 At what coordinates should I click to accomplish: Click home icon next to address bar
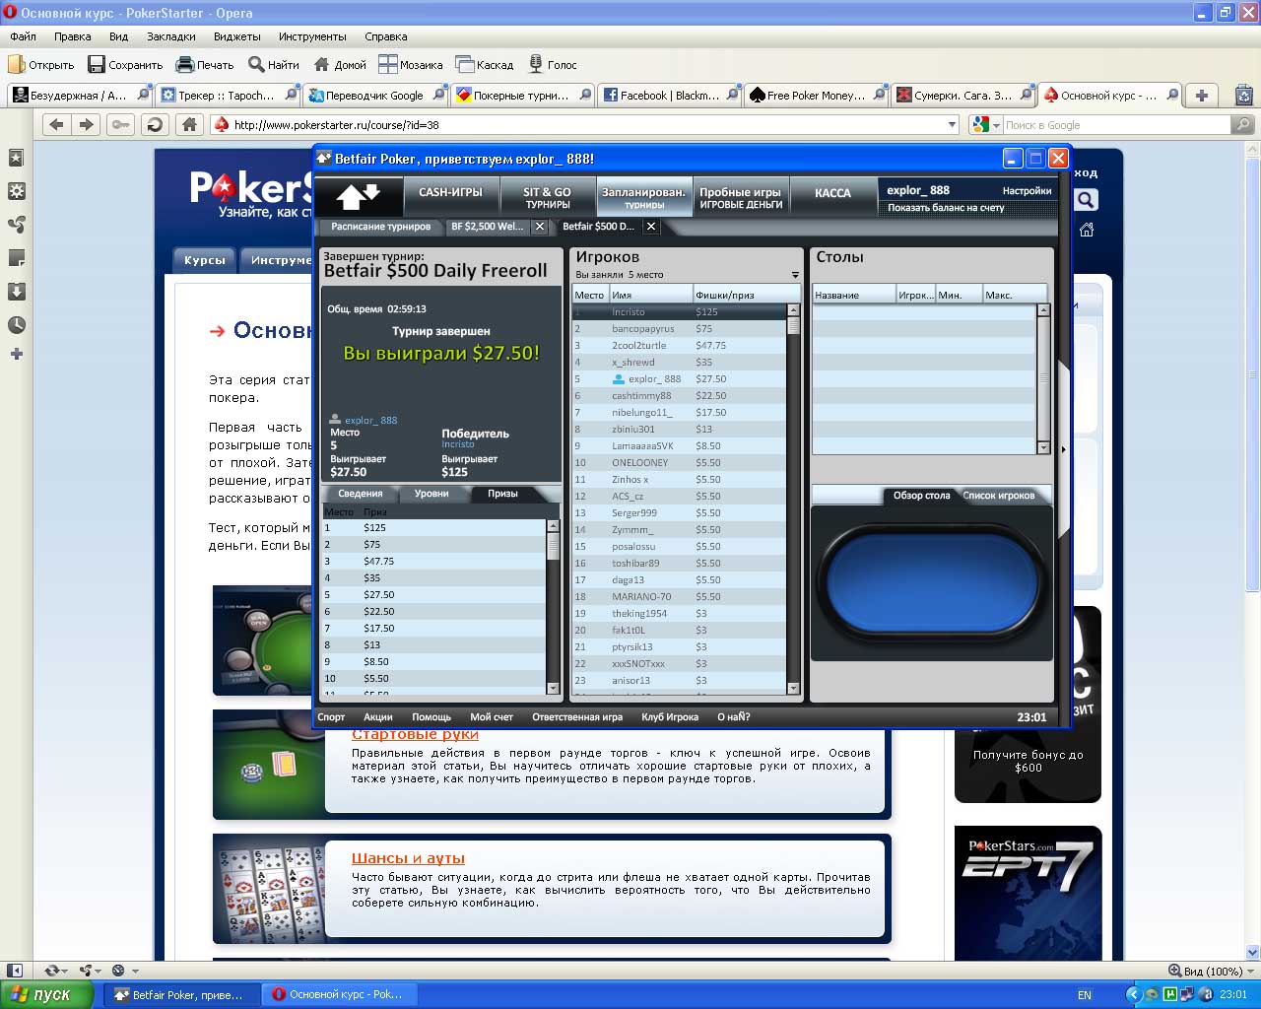[189, 124]
